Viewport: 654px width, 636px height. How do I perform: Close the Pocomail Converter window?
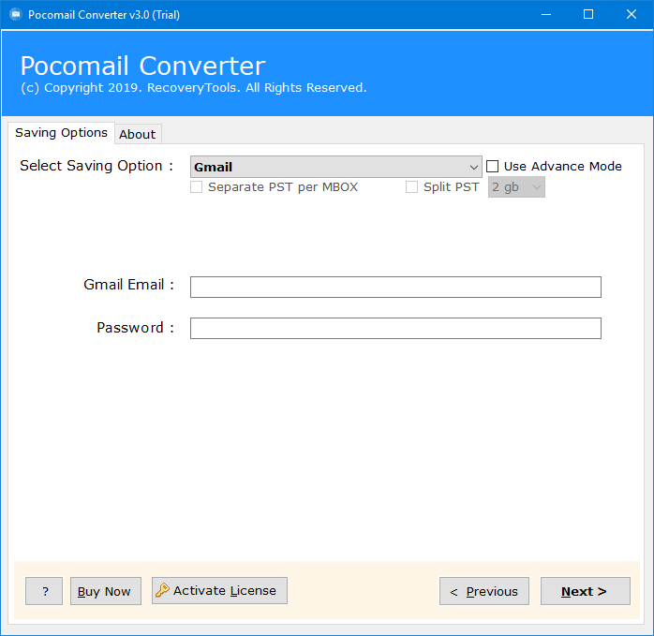click(632, 15)
